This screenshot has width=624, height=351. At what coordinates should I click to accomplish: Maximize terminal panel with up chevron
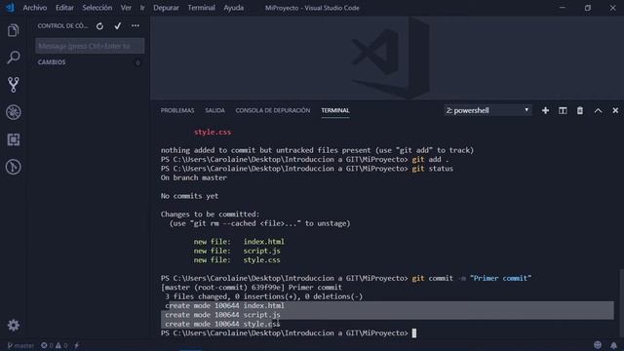598,110
